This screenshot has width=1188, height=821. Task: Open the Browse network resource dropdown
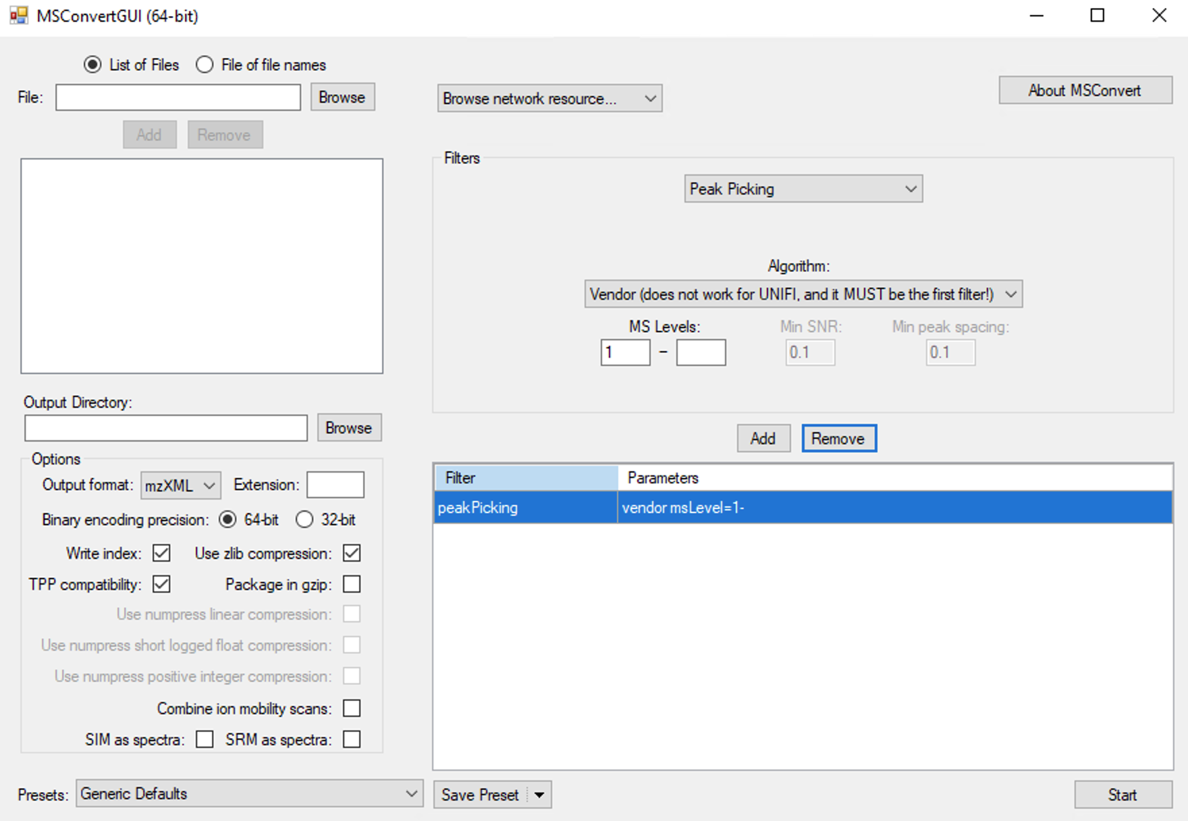549,99
